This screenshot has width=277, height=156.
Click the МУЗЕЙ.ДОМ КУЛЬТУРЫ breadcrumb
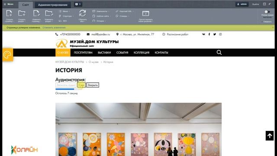(x=70, y=62)
